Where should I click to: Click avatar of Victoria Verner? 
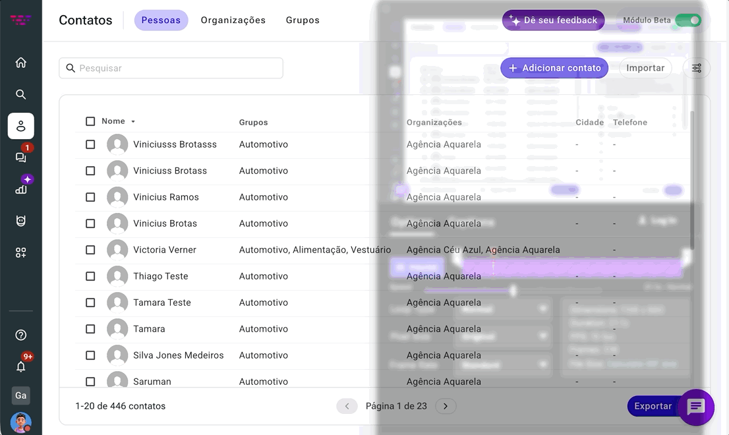tap(117, 250)
